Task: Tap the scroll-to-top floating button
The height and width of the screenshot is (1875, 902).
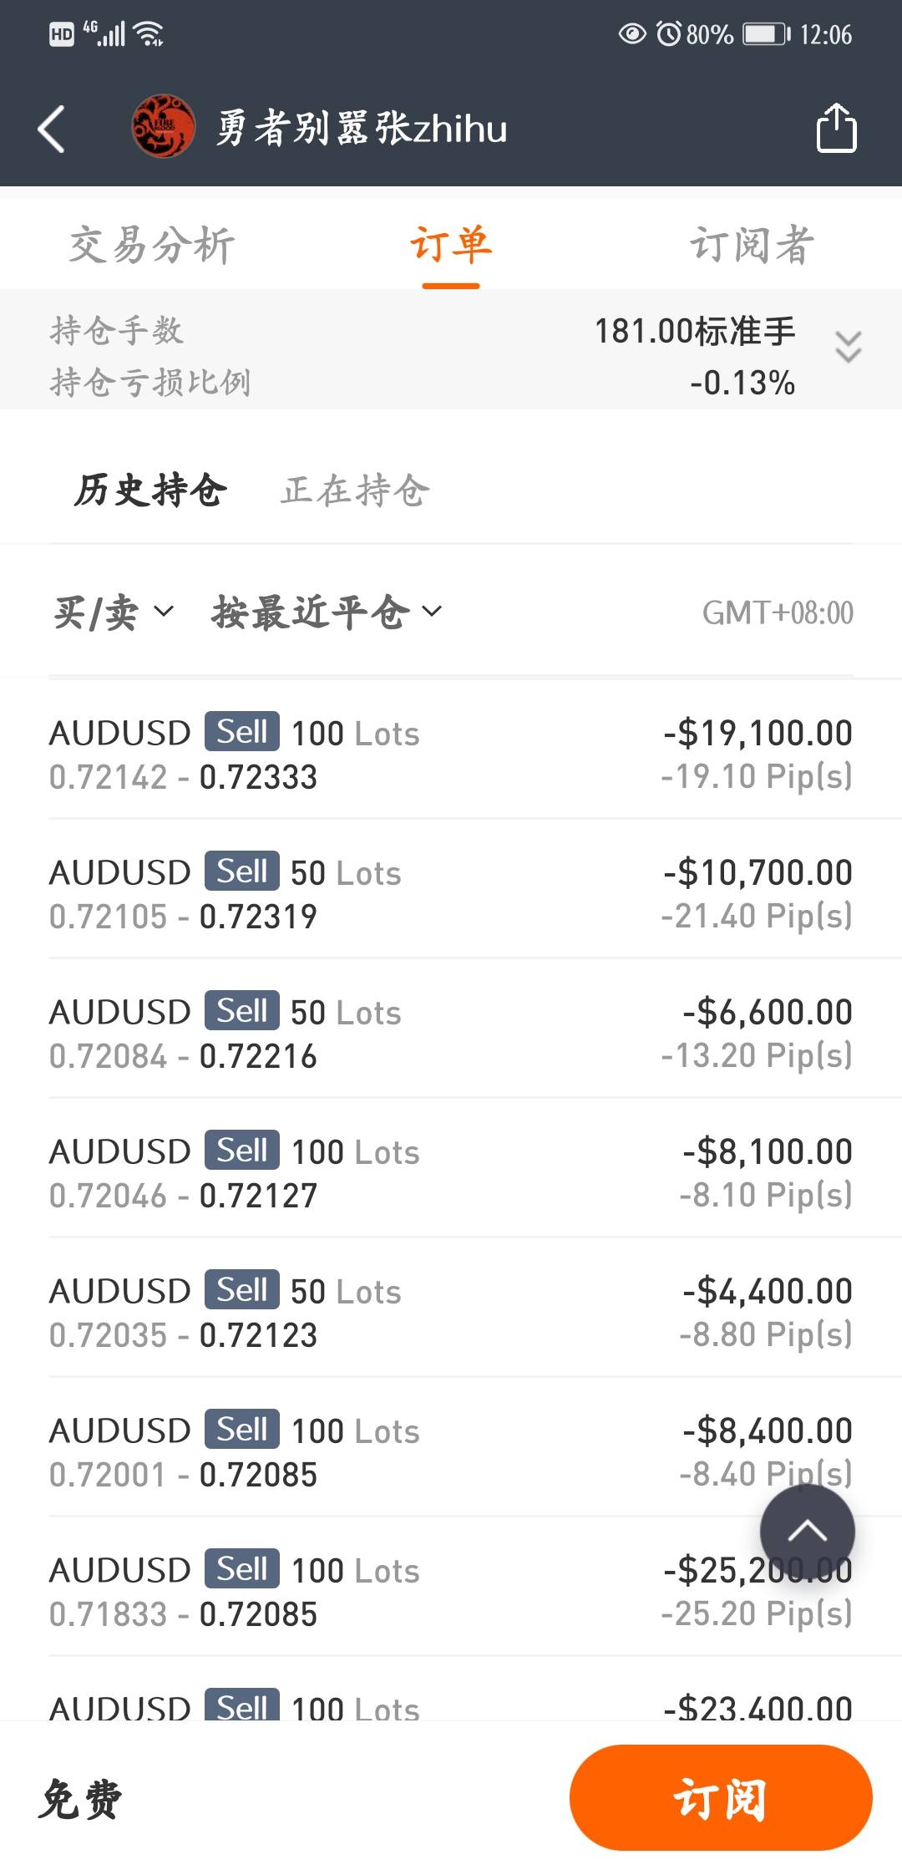Action: (807, 1531)
